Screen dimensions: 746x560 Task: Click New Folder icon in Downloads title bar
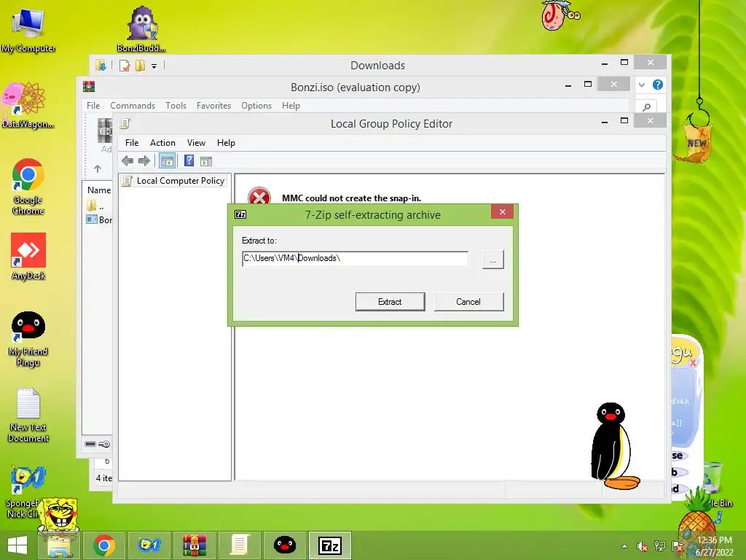140,66
